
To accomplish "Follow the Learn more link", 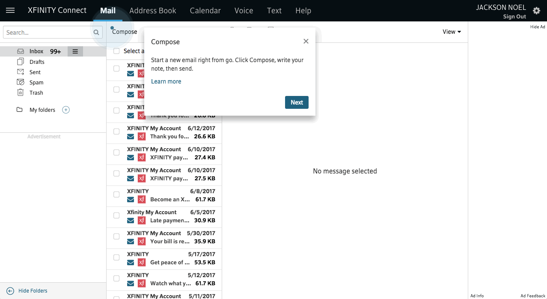I will 166,81.
